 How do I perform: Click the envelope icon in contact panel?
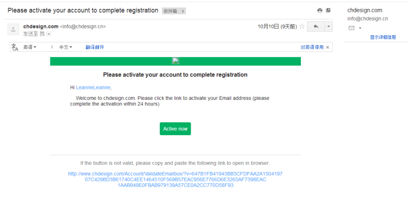tap(351, 28)
